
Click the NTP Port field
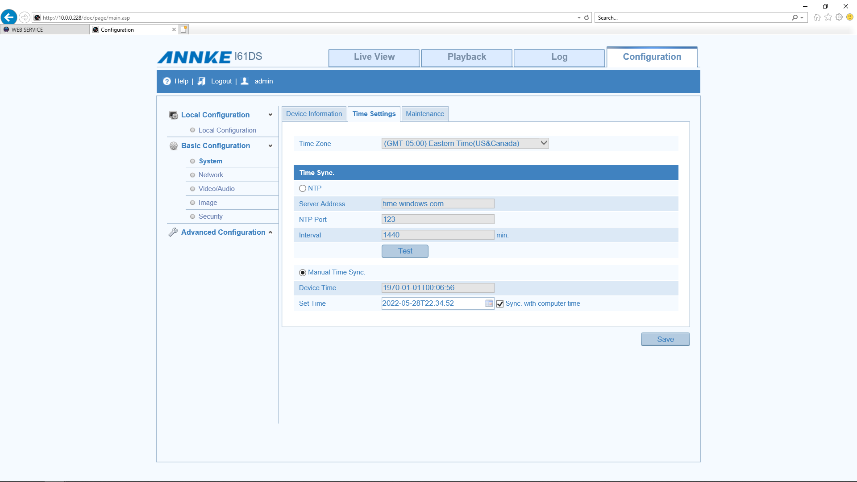click(438, 219)
